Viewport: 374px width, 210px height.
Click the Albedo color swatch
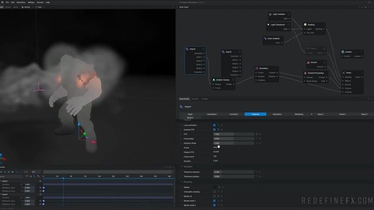click(x=215, y=187)
